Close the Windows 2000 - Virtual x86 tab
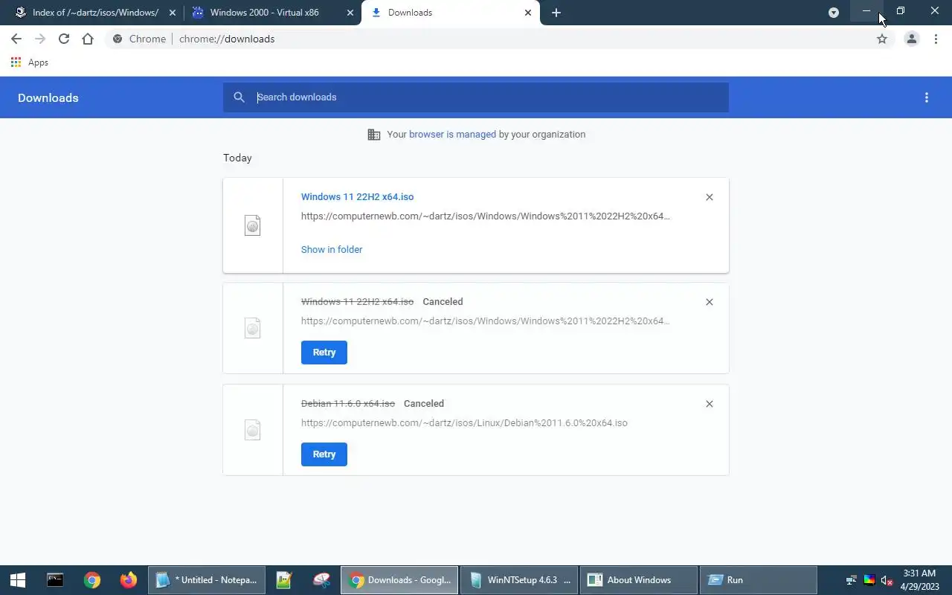This screenshot has height=595, width=952. click(x=350, y=13)
